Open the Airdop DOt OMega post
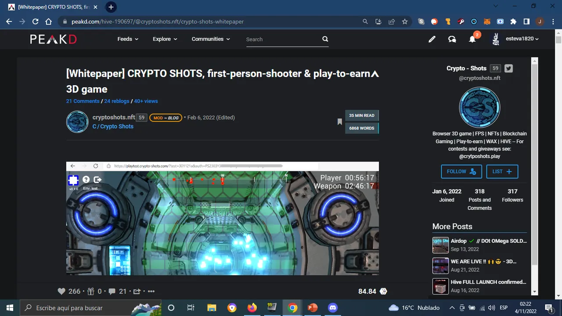 [479, 245]
